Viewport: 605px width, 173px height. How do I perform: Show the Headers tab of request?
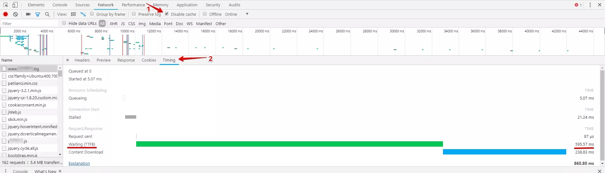[x=82, y=60]
